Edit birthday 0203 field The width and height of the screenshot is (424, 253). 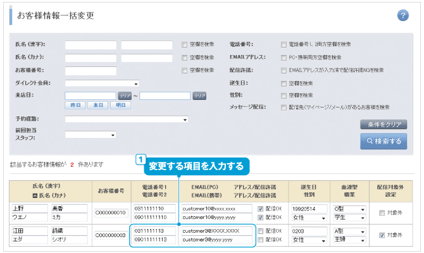pyautogui.click(x=309, y=231)
